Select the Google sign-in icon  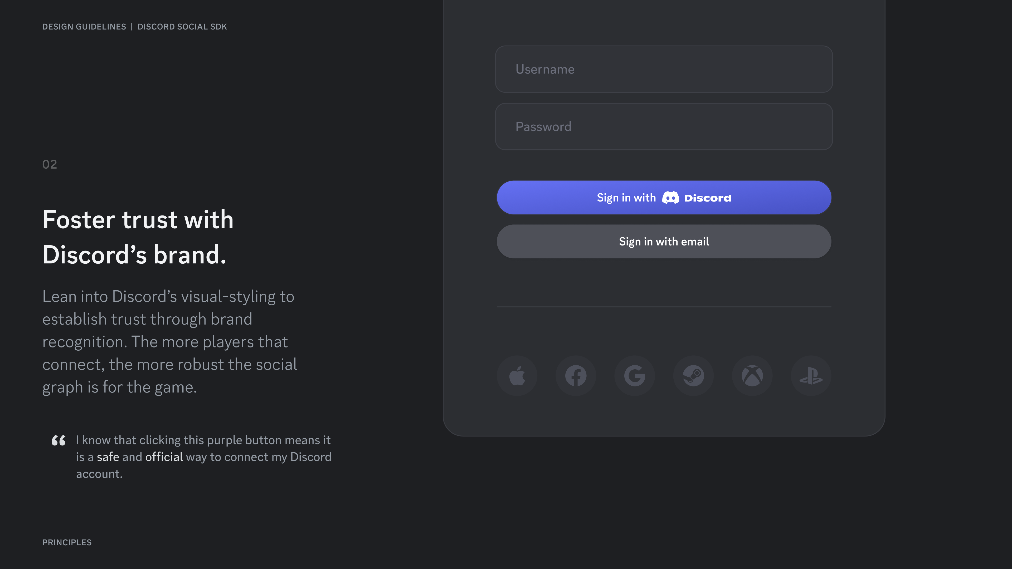[635, 375]
